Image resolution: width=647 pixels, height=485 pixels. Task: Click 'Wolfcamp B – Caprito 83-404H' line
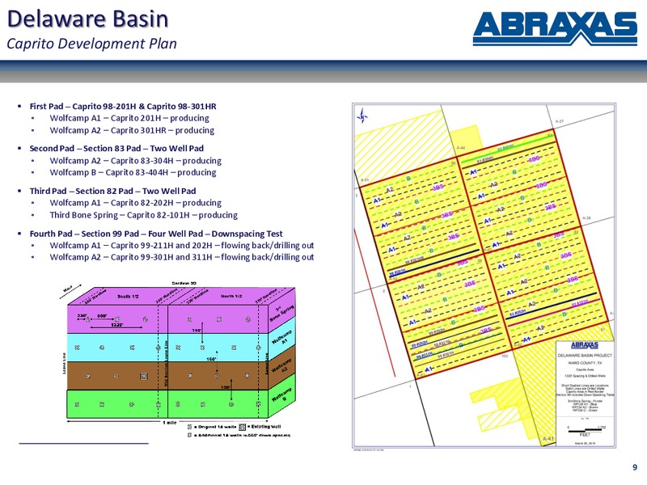tap(133, 172)
